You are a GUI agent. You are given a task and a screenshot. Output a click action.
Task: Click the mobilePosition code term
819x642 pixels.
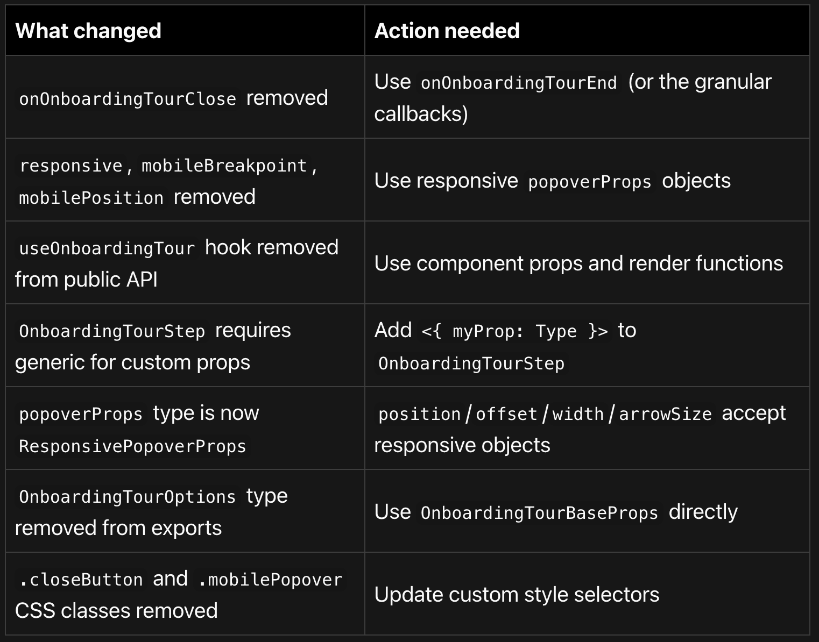(x=91, y=198)
